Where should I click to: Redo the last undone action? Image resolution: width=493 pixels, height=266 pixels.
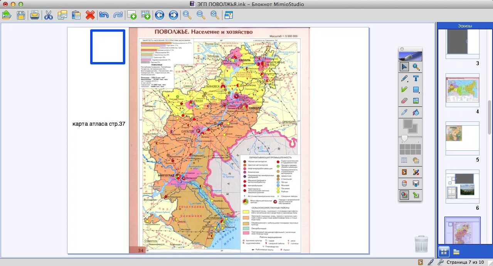(118, 15)
